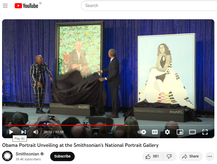Focus the Search input field

149,6
